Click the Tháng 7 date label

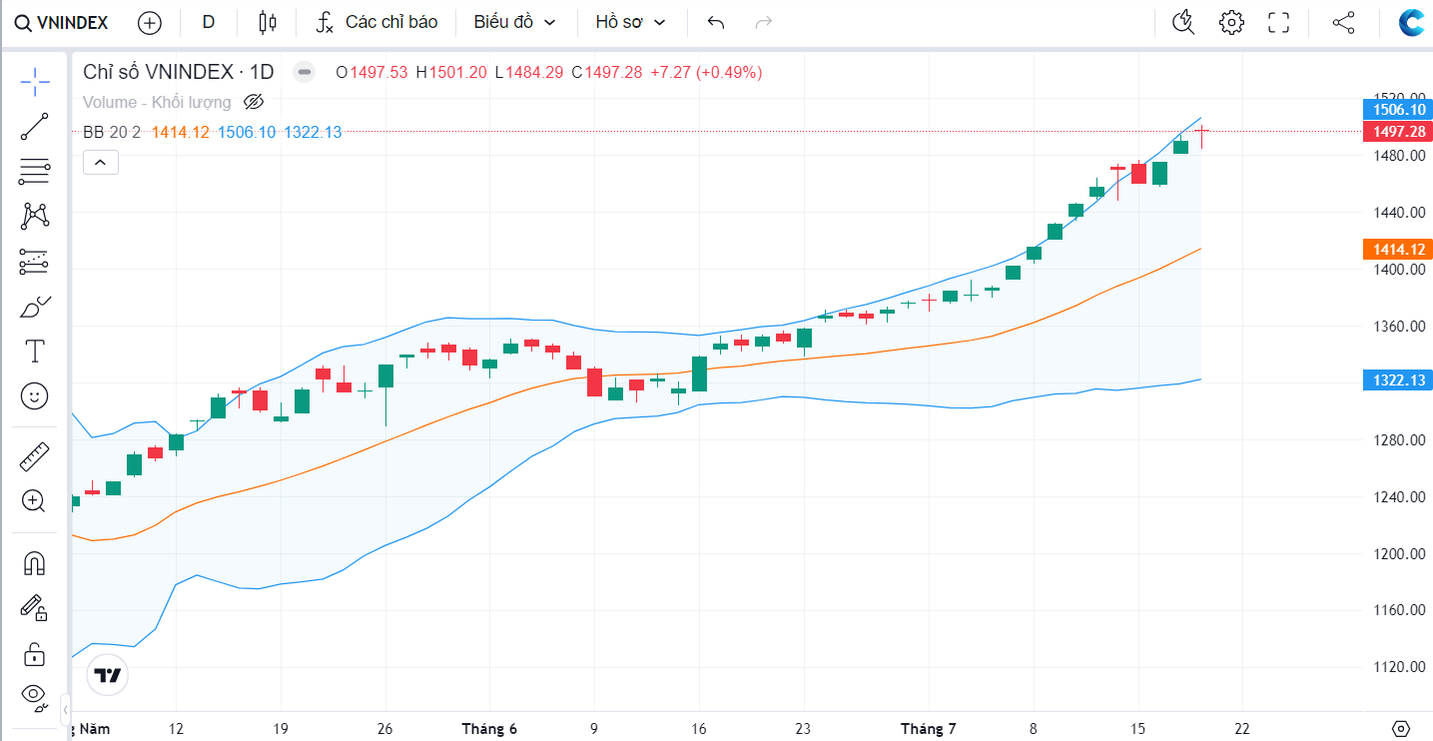click(x=929, y=729)
